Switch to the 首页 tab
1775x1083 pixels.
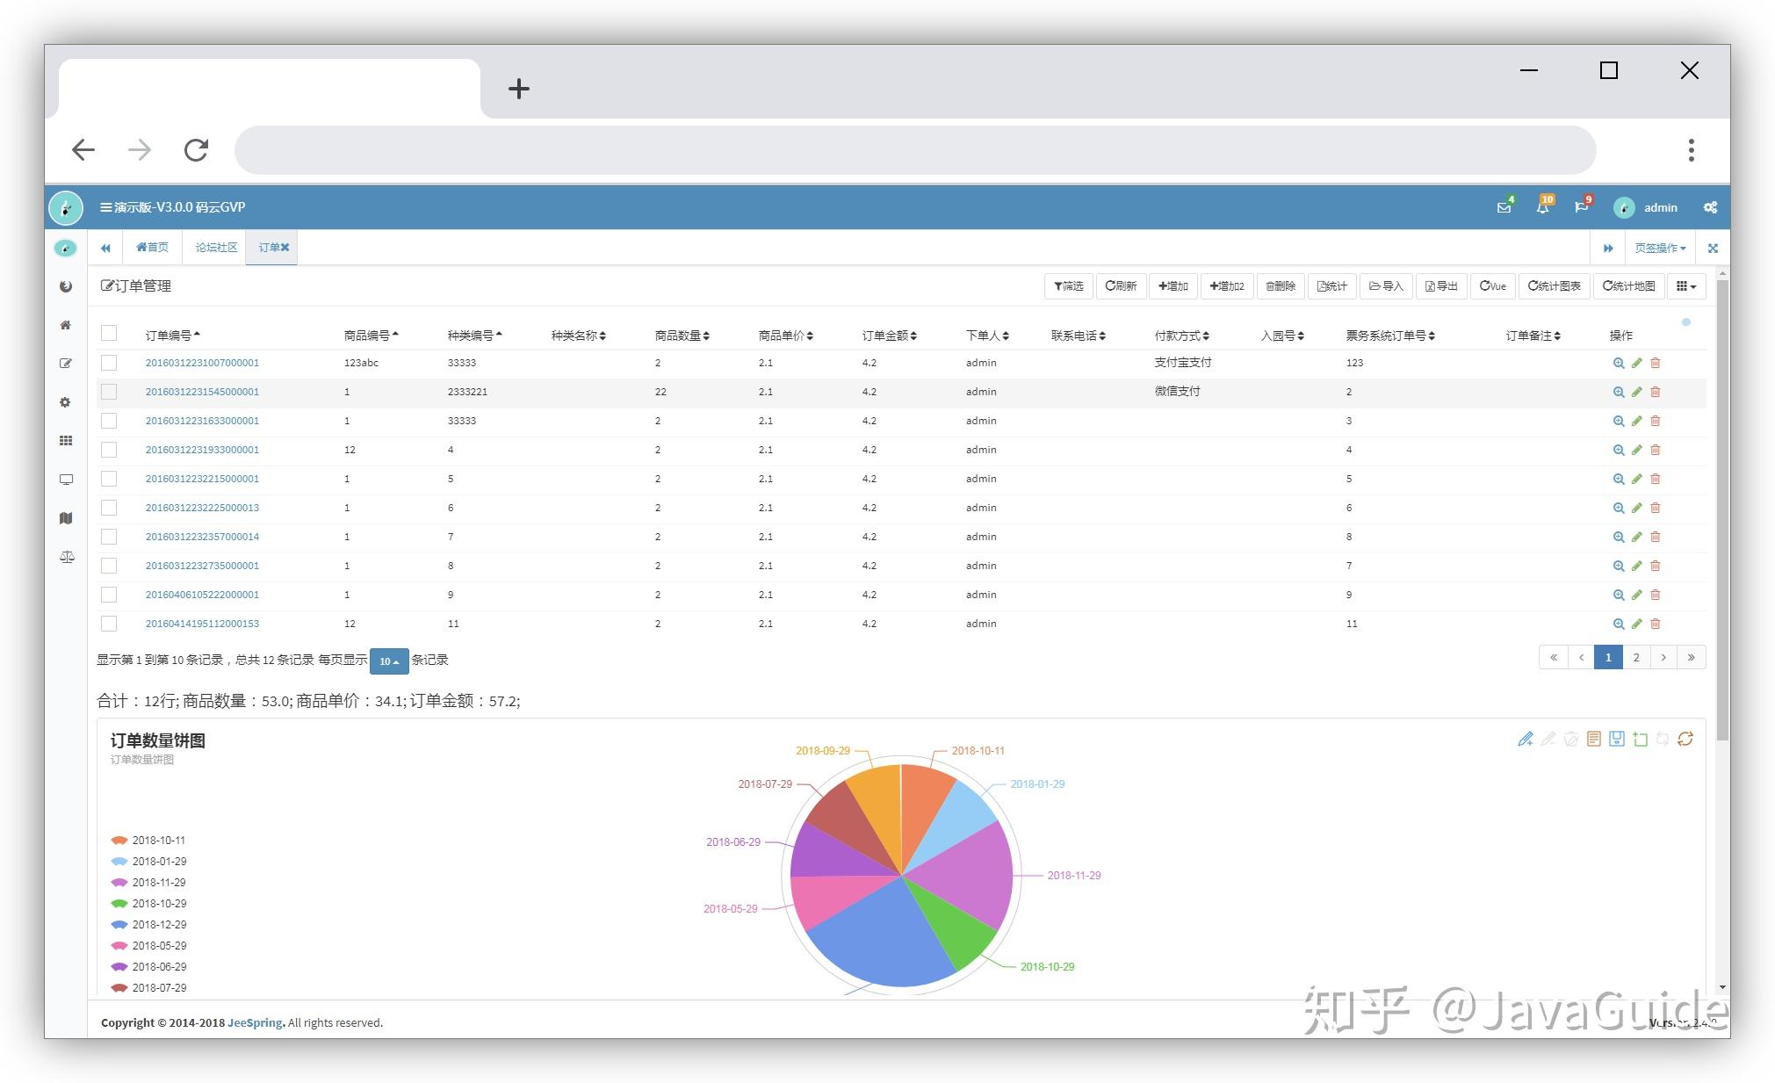152,247
